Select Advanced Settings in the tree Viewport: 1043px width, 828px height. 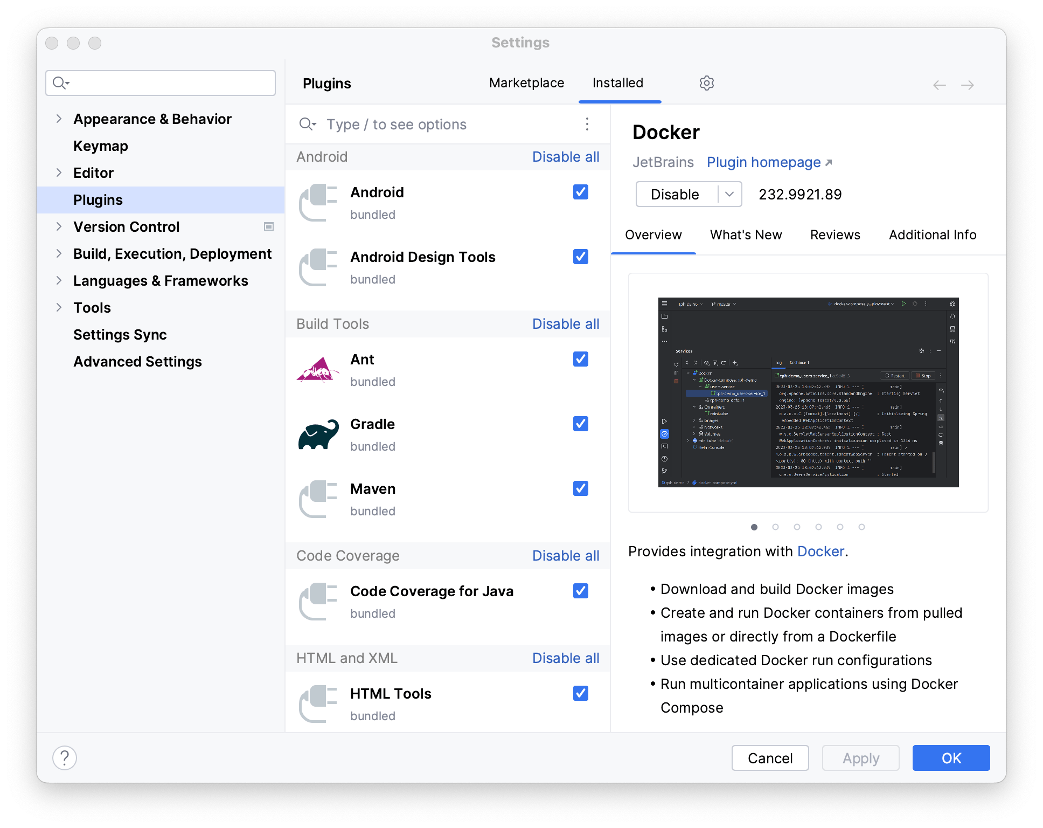137,362
